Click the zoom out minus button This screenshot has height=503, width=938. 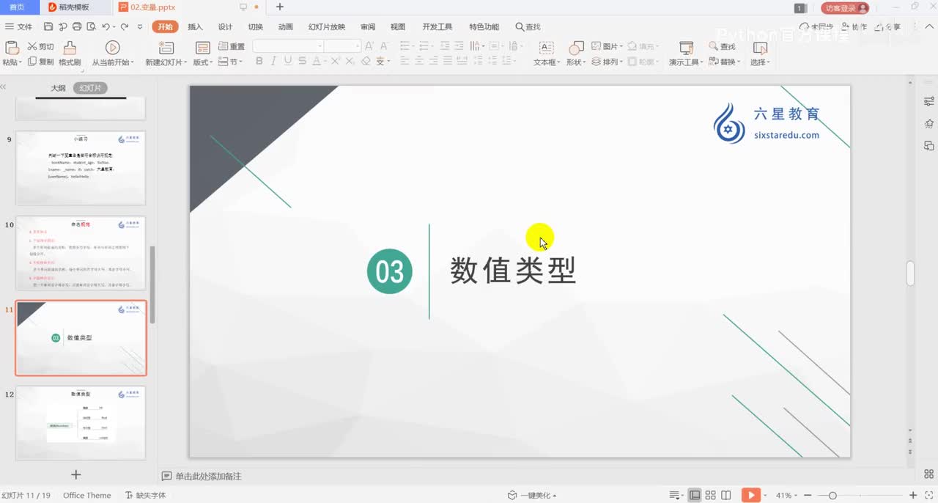[808, 495]
